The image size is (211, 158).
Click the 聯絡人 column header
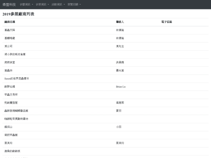[x=120, y=22]
